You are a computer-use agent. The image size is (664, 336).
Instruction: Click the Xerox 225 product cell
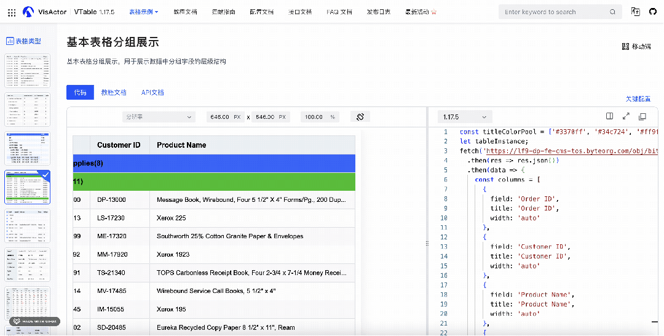pyautogui.click(x=253, y=218)
